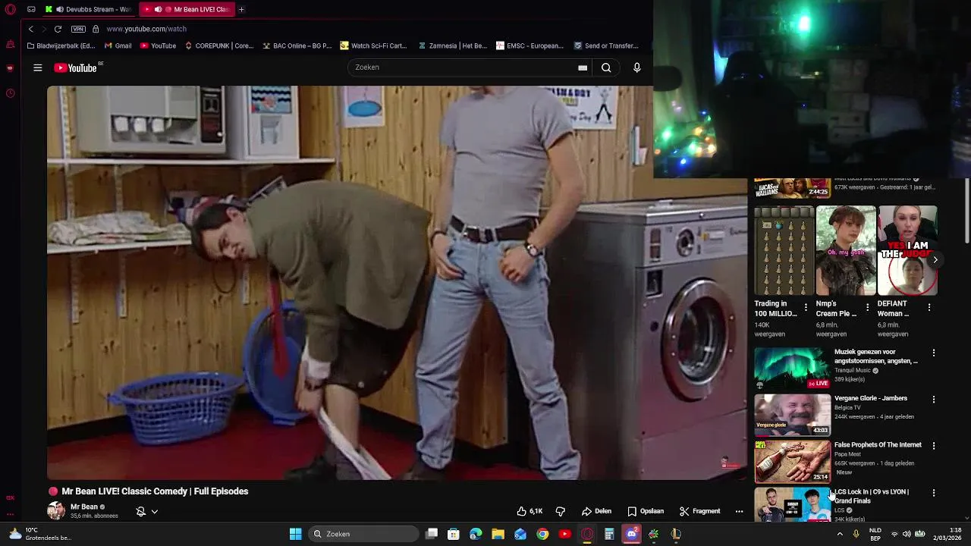The image size is (971, 546).
Task: Toggle the notification bell for Mr Bean channel
Action: click(x=140, y=511)
